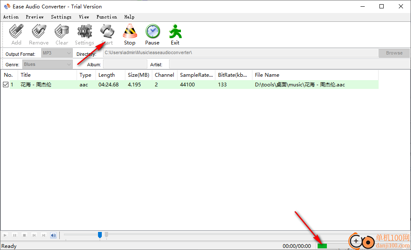Minimize the Ease Audio Converter window
411x250 pixels.
click(363, 6)
